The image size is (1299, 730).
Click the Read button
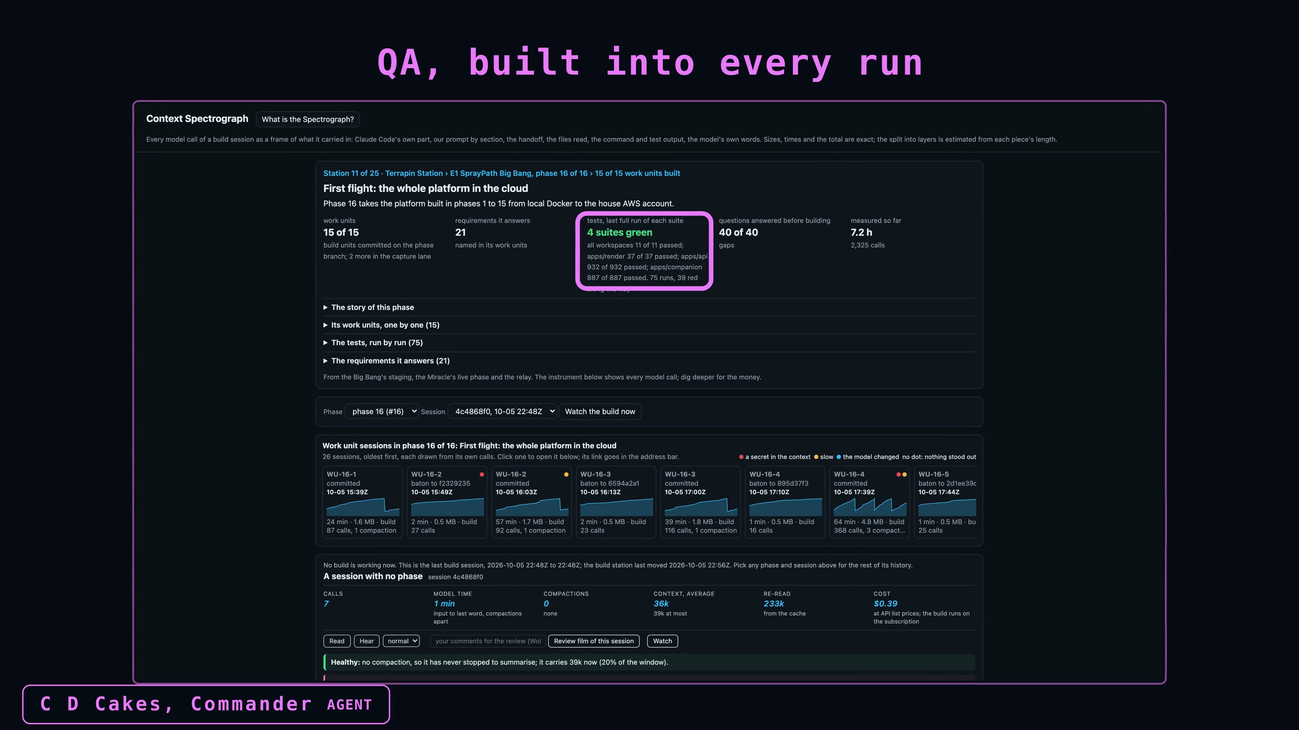[x=337, y=641]
